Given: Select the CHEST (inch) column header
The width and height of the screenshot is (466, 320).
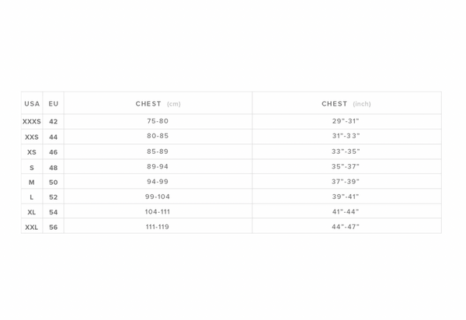Looking at the screenshot, I should [346, 103].
